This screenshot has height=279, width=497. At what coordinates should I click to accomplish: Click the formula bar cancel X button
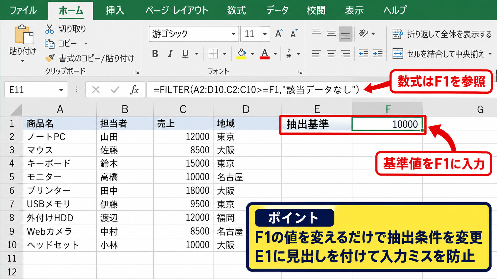coord(96,90)
